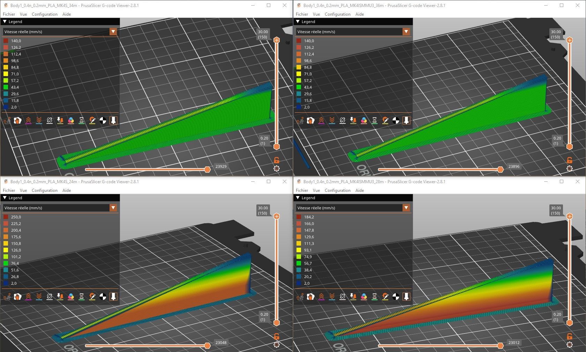The height and width of the screenshot is (352, 586).
Task: Click the 43,4 legend entry in the MK4ISMMU3_36m window
Action: (305, 87)
